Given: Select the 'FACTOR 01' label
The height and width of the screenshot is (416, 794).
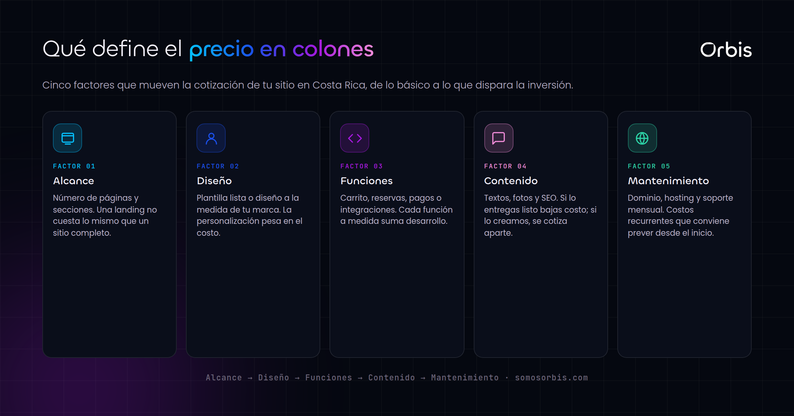Looking at the screenshot, I should click(74, 166).
